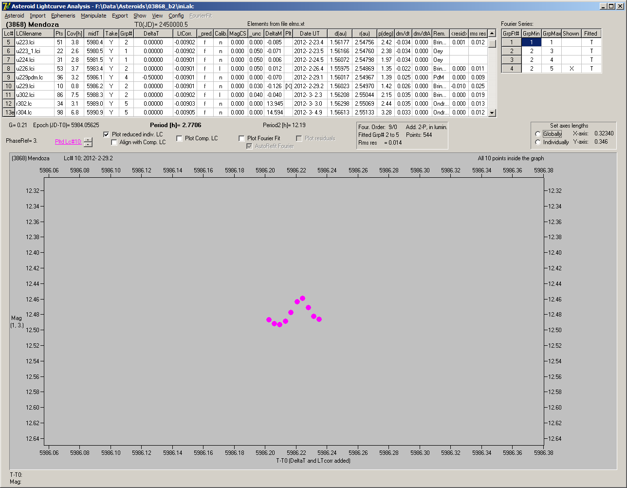Open the Export menu
Viewport: 627px width, 488px height.
pos(120,16)
